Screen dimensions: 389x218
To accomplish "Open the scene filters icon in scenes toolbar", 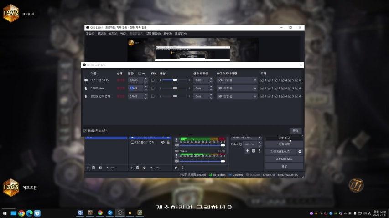I will [x=100, y=168].
